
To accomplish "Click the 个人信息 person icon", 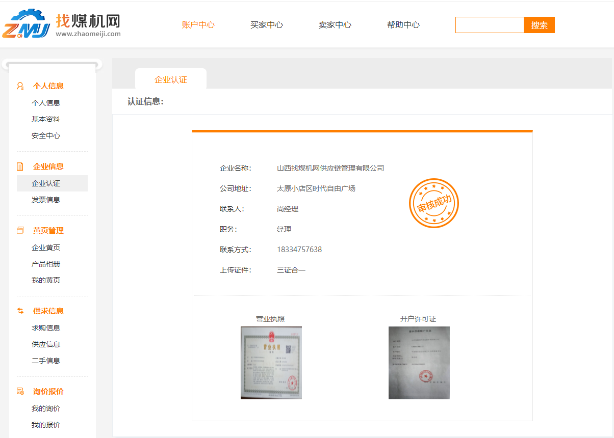I will point(20,86).
